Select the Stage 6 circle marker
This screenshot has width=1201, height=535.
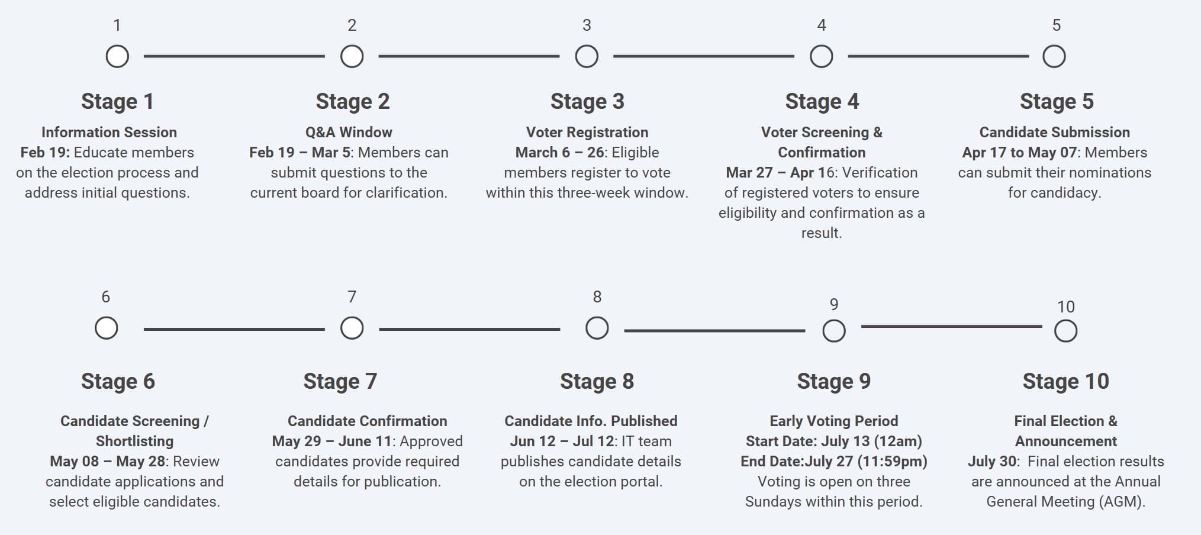(x=107, y=328)
